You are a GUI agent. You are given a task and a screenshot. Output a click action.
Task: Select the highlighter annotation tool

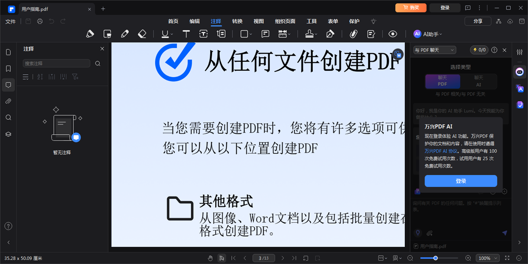(90, 34)
